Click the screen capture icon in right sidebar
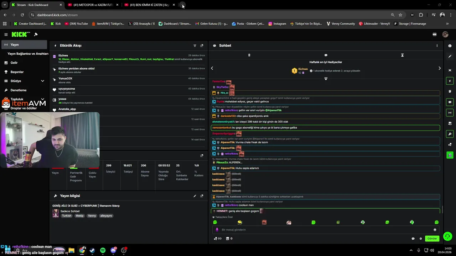The height and width of the screenshot is (256, 456). 450,70
